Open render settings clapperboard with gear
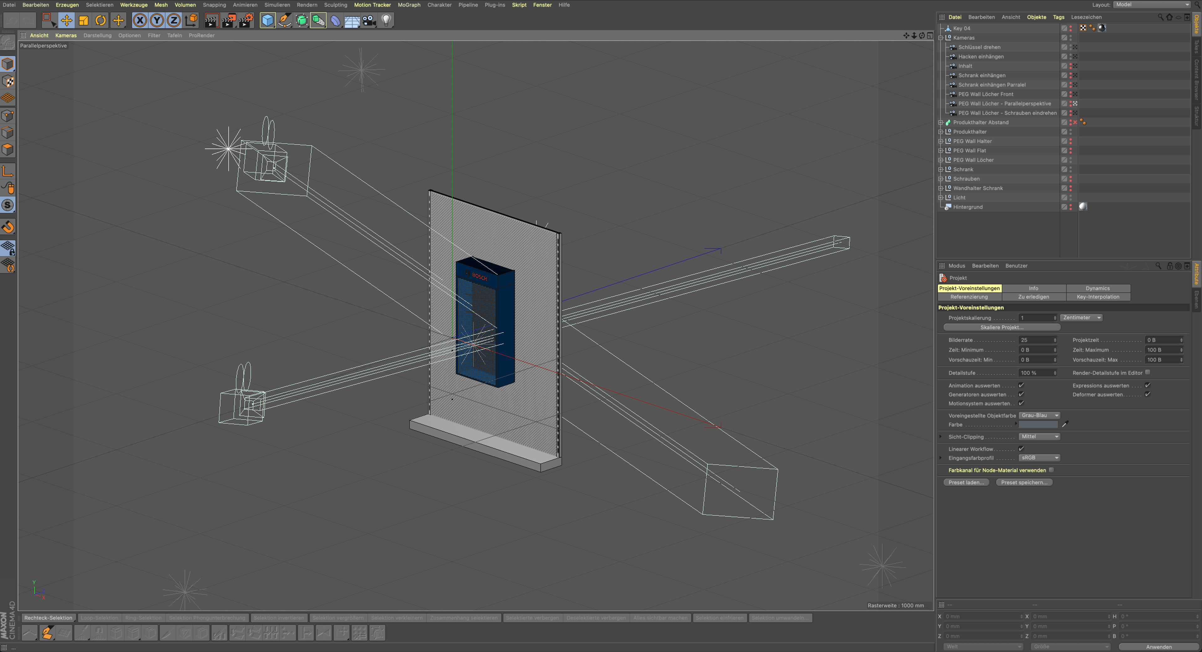This screenshot has width=1202, height=652. [246, 20]
